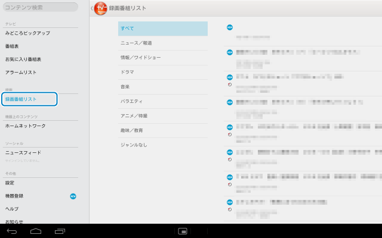
Task: Open 番組表 program guide
Action: click(12, 46)
